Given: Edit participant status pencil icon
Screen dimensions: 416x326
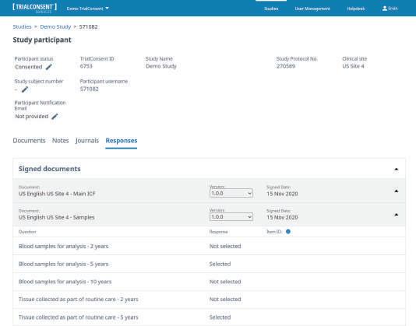Looking at the screenshot, I should pos(49,67).
